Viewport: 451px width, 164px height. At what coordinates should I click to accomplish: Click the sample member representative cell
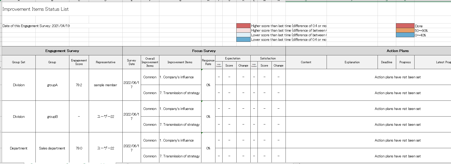[x=106, y=85]
